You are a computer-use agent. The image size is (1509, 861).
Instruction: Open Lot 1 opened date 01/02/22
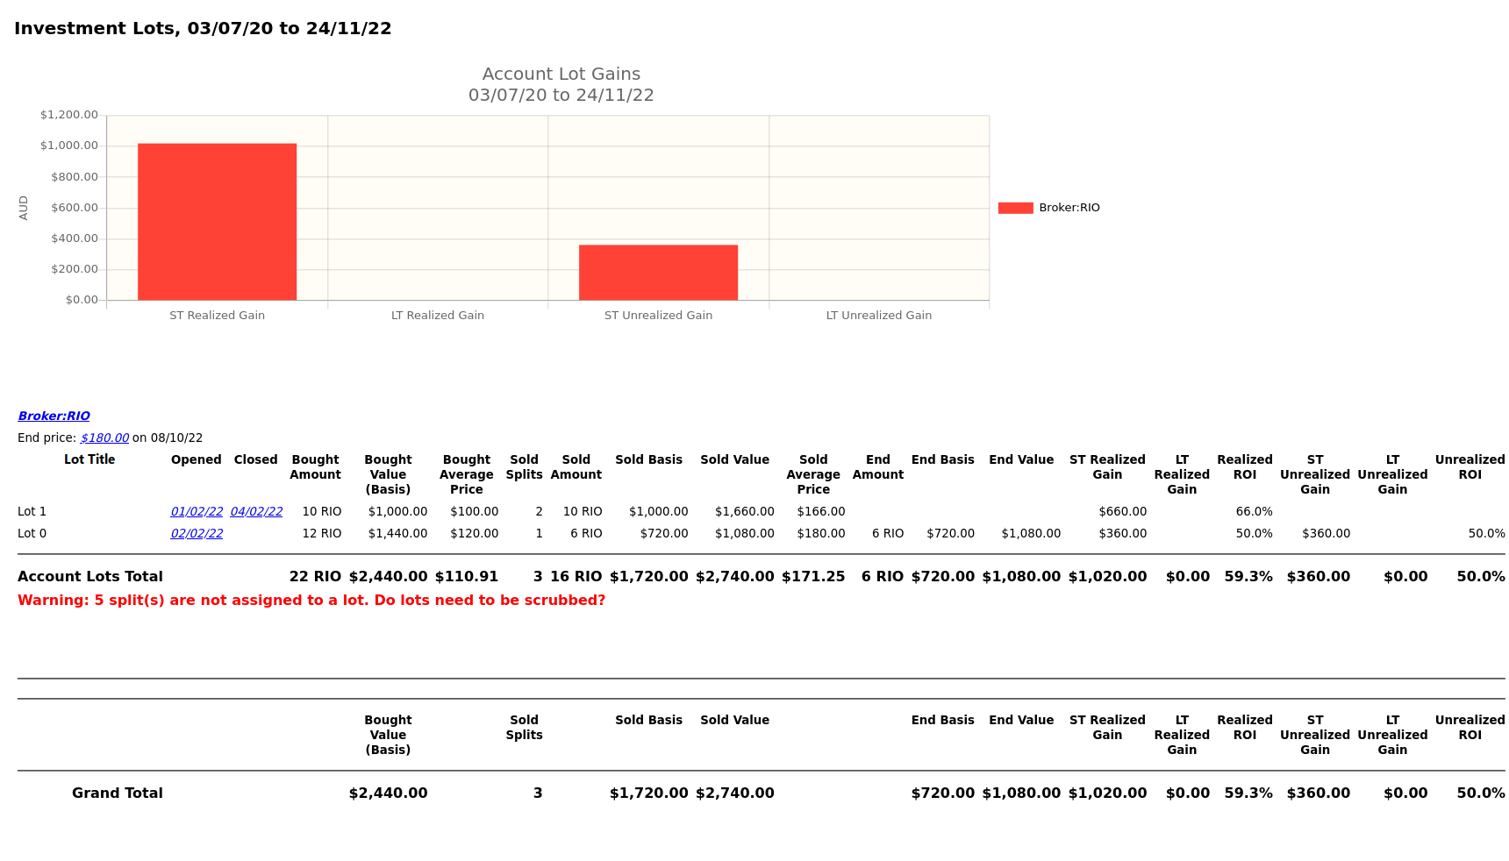pyautogui.click(x=197, y=512)
